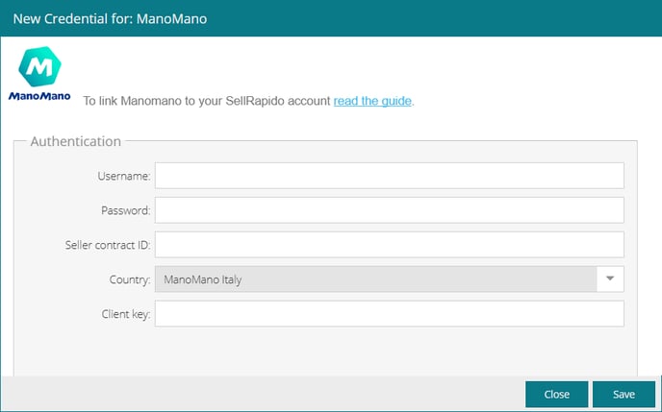Click the 'Seller contract ID:' label
Screen dimensions: 662x412
(x=101, y=245)
